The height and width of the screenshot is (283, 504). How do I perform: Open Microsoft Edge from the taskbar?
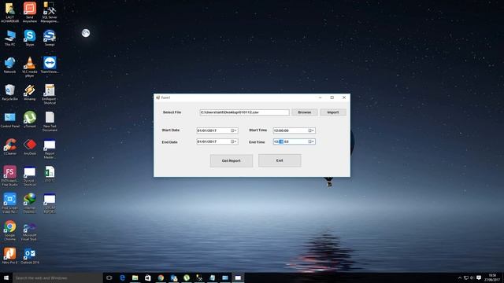[122, 277]
